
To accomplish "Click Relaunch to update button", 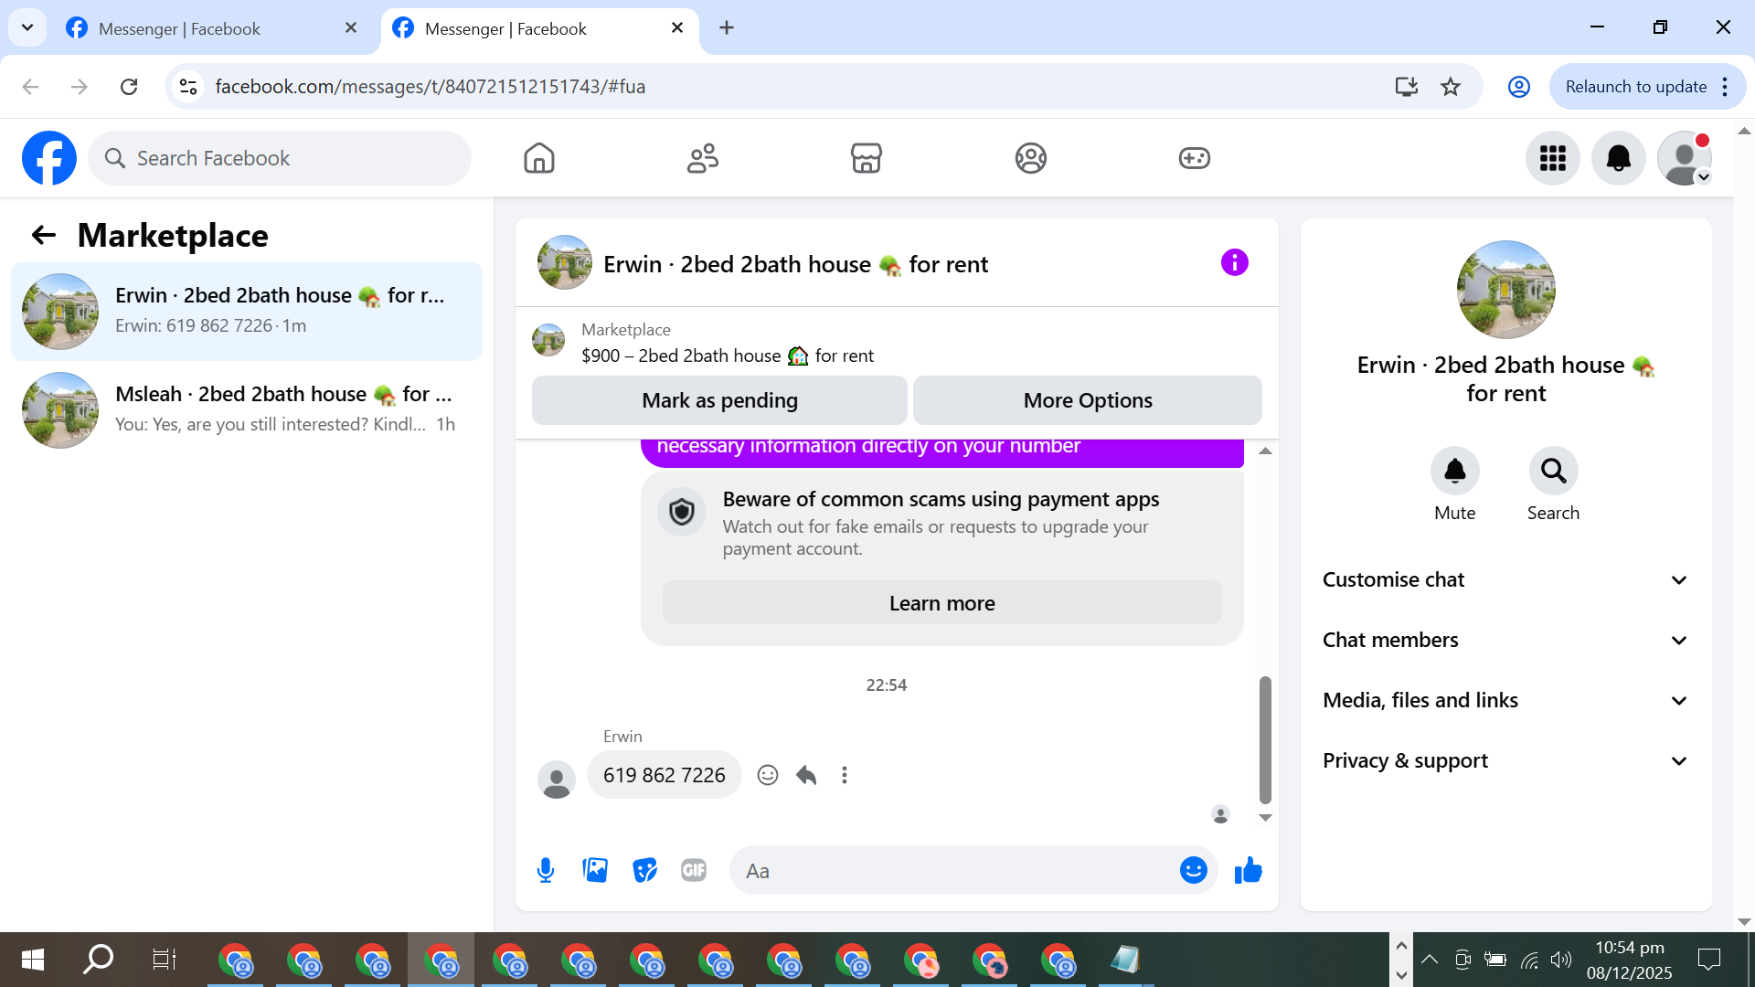I will click(1634, 87).
